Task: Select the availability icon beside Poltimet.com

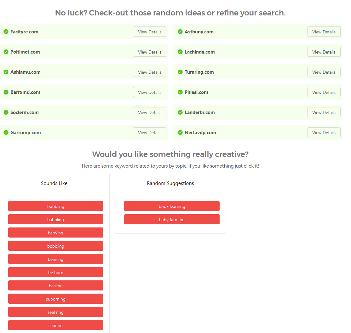Action: (x=6, y=52)
